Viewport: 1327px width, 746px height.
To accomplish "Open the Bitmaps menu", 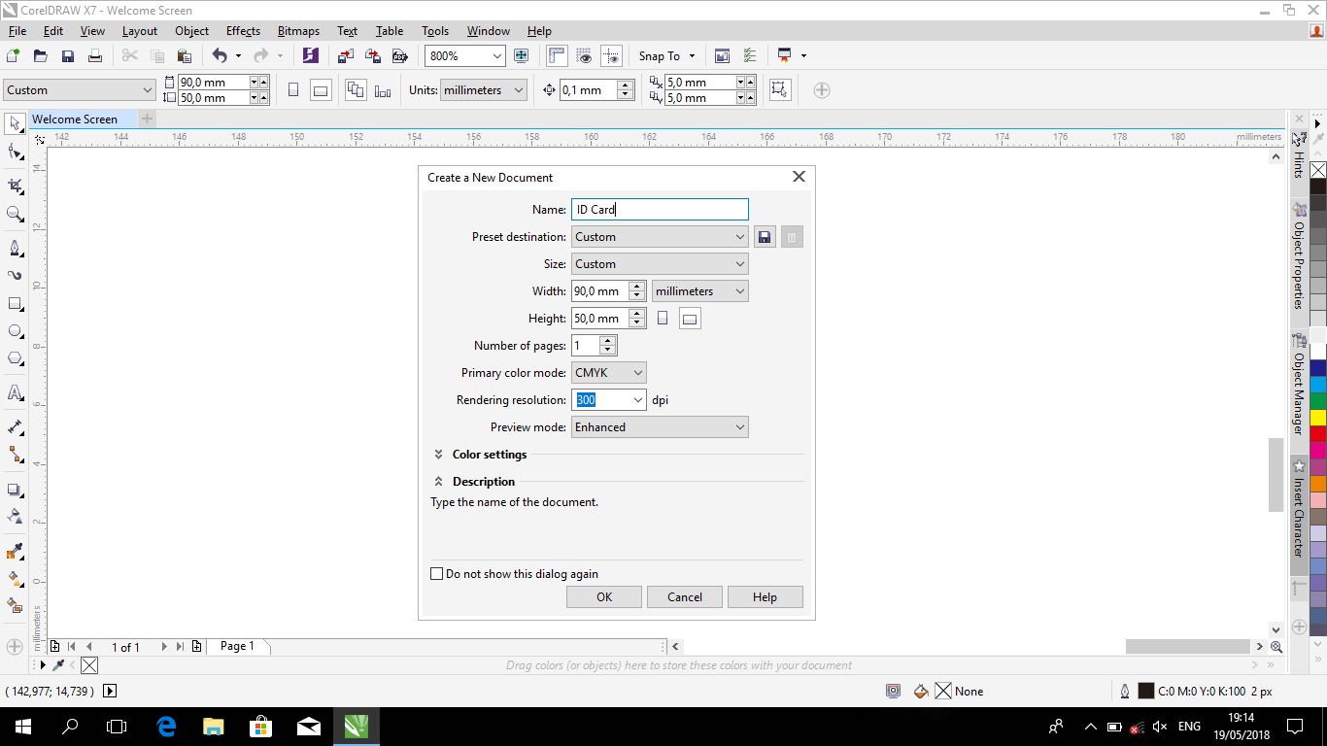I will pyautogui.click(x=298, y=31).
